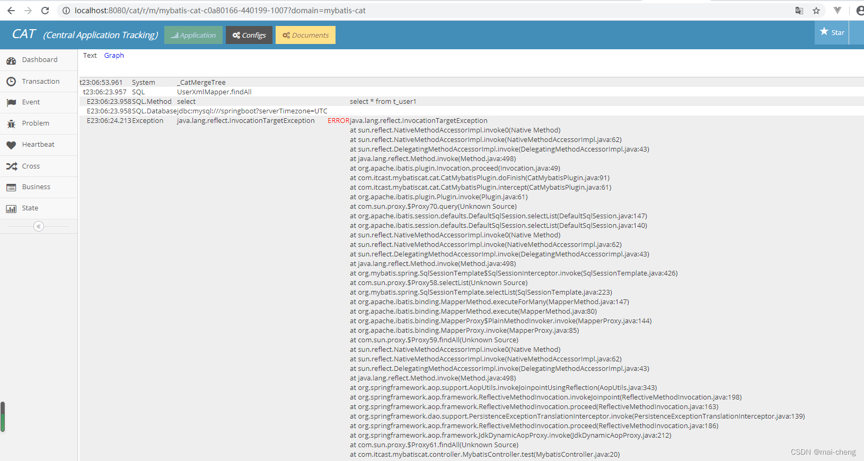Click the JdkDynamicAopProxy.invoke stack trace line

point(510,435)
